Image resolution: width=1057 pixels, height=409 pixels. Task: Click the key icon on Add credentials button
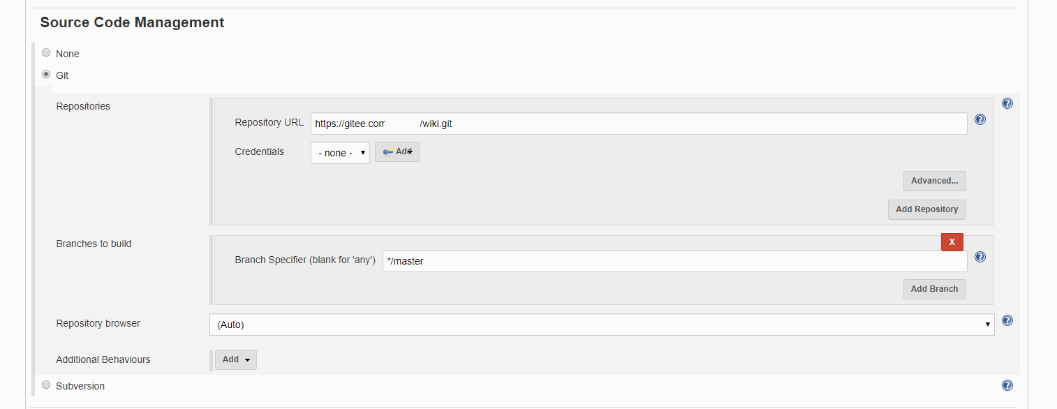pyautogui.click(x=387, y=152)
